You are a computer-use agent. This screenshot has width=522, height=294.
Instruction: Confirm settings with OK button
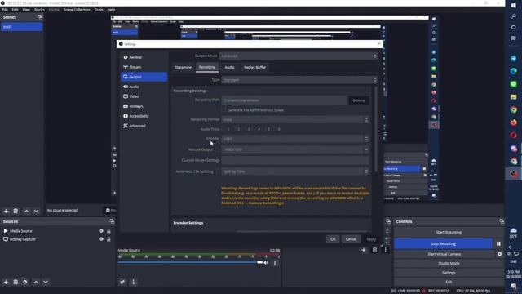click(x=333, y=239)
